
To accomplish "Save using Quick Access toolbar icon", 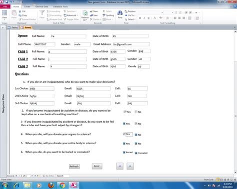I will pyautogui.click(x=6, y=2).
